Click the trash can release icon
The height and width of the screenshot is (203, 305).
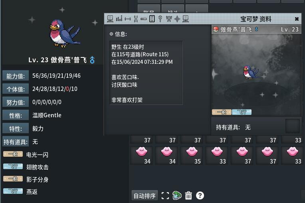(x=188, y=195)
